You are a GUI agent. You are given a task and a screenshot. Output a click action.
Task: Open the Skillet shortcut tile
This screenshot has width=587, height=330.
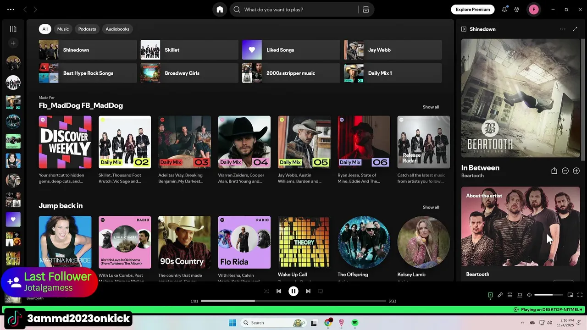click(x=189, y=50)
